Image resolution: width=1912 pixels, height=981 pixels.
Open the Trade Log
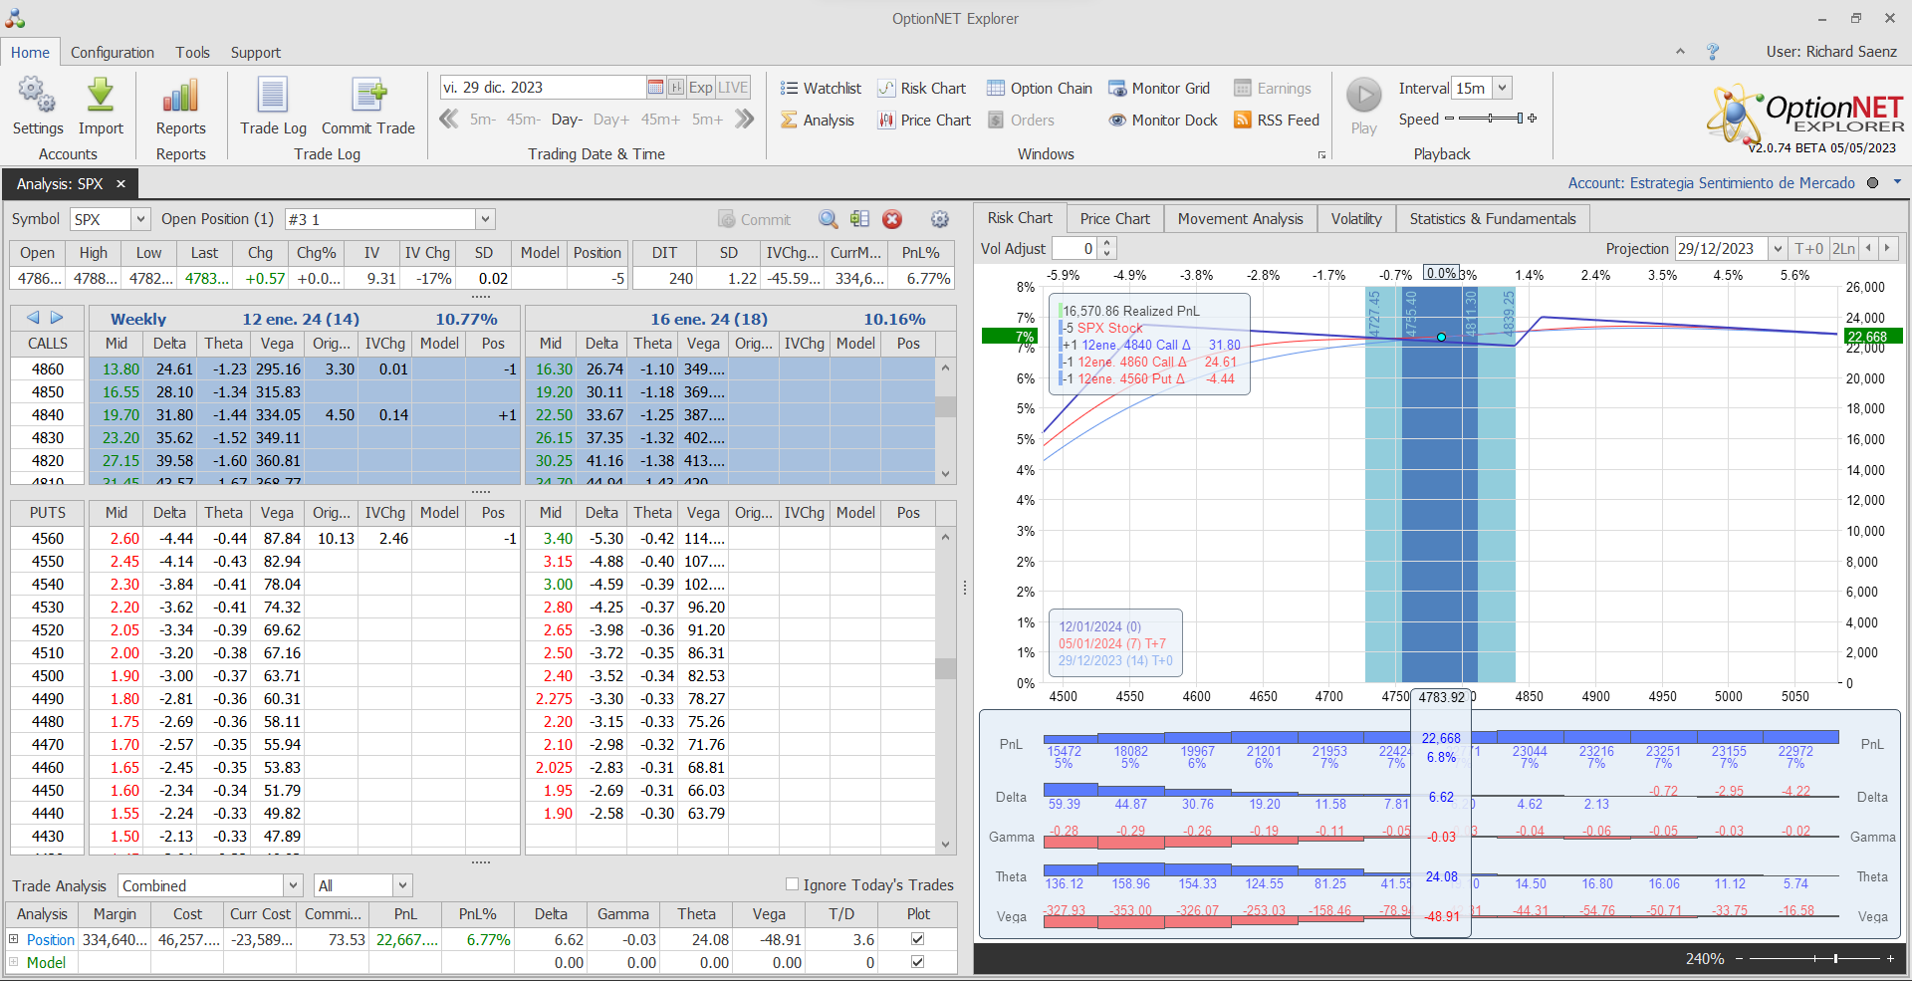pos(272,105)
